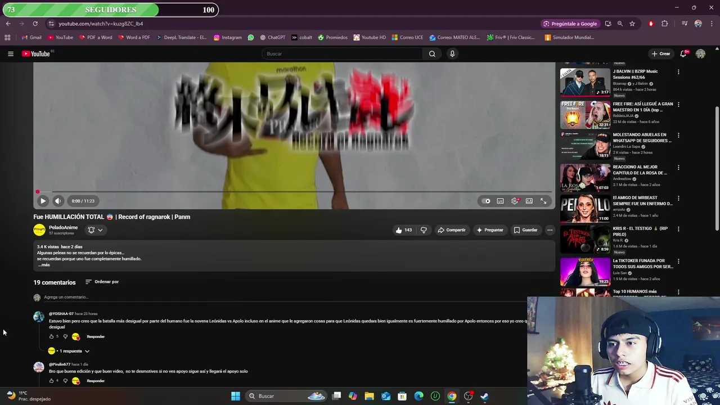Screen dimensions: 720x405
Task: Click the YouTube logo home link
Action: click(36, 53)
